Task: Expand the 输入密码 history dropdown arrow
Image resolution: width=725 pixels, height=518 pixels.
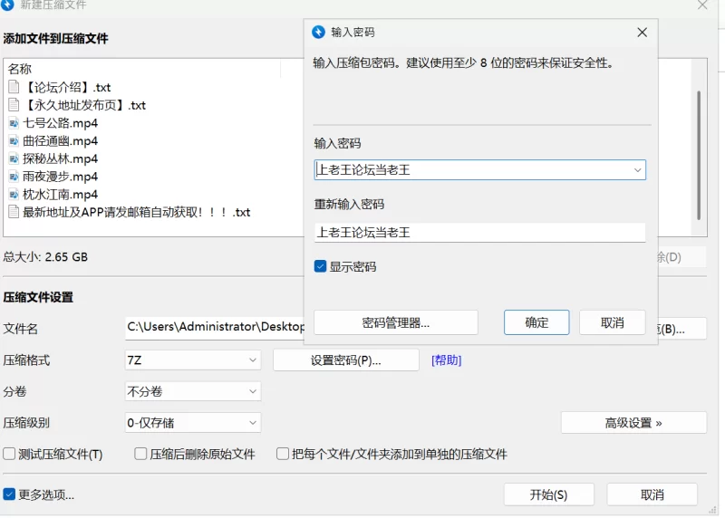Action: click(x=637, y=169)
